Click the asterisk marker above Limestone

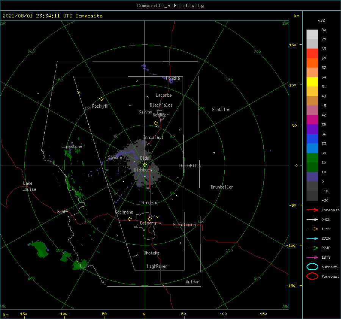coord(72,143)
